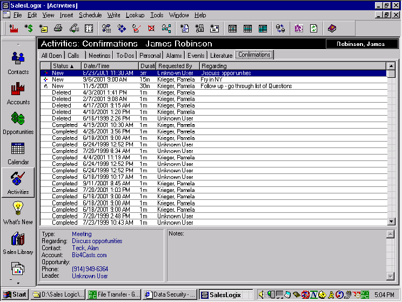The width and height of the screenshot is (402, 302).
Task: Switch to File Transfer taskbar button
Action: click(114, 294)
